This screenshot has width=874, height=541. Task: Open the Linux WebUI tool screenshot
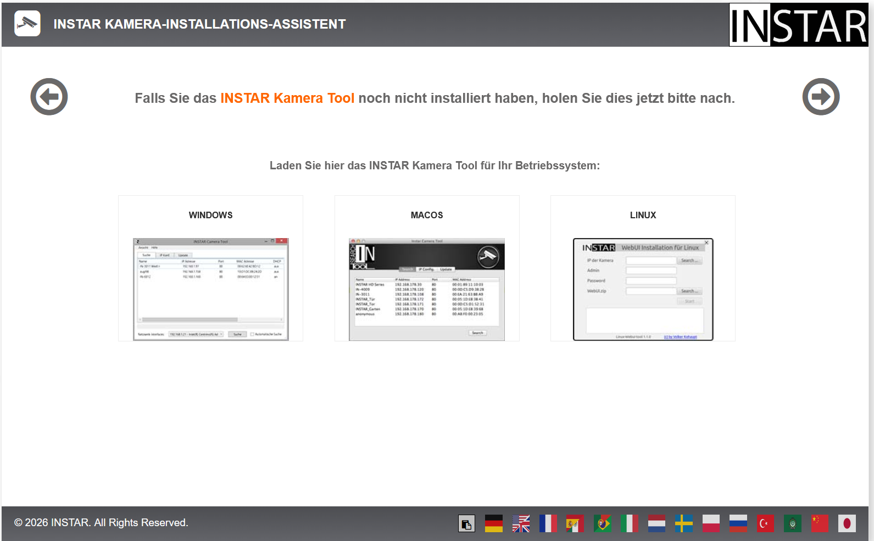tap(643, 289)
